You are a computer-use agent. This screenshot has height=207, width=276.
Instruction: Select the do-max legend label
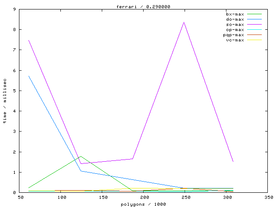tap(235, 19)
